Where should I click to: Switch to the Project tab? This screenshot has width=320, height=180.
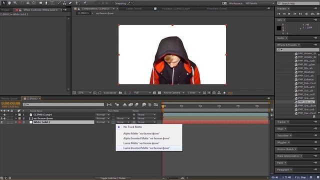pos(5,10)
